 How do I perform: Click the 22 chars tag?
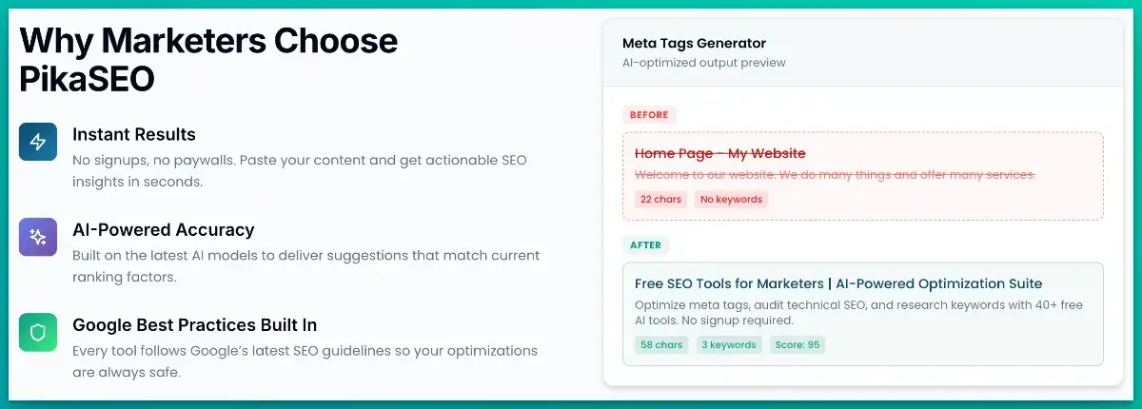(x=660, y=199)
